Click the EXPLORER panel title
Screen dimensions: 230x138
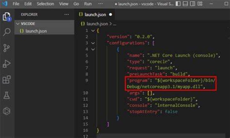tap(29, 14)
